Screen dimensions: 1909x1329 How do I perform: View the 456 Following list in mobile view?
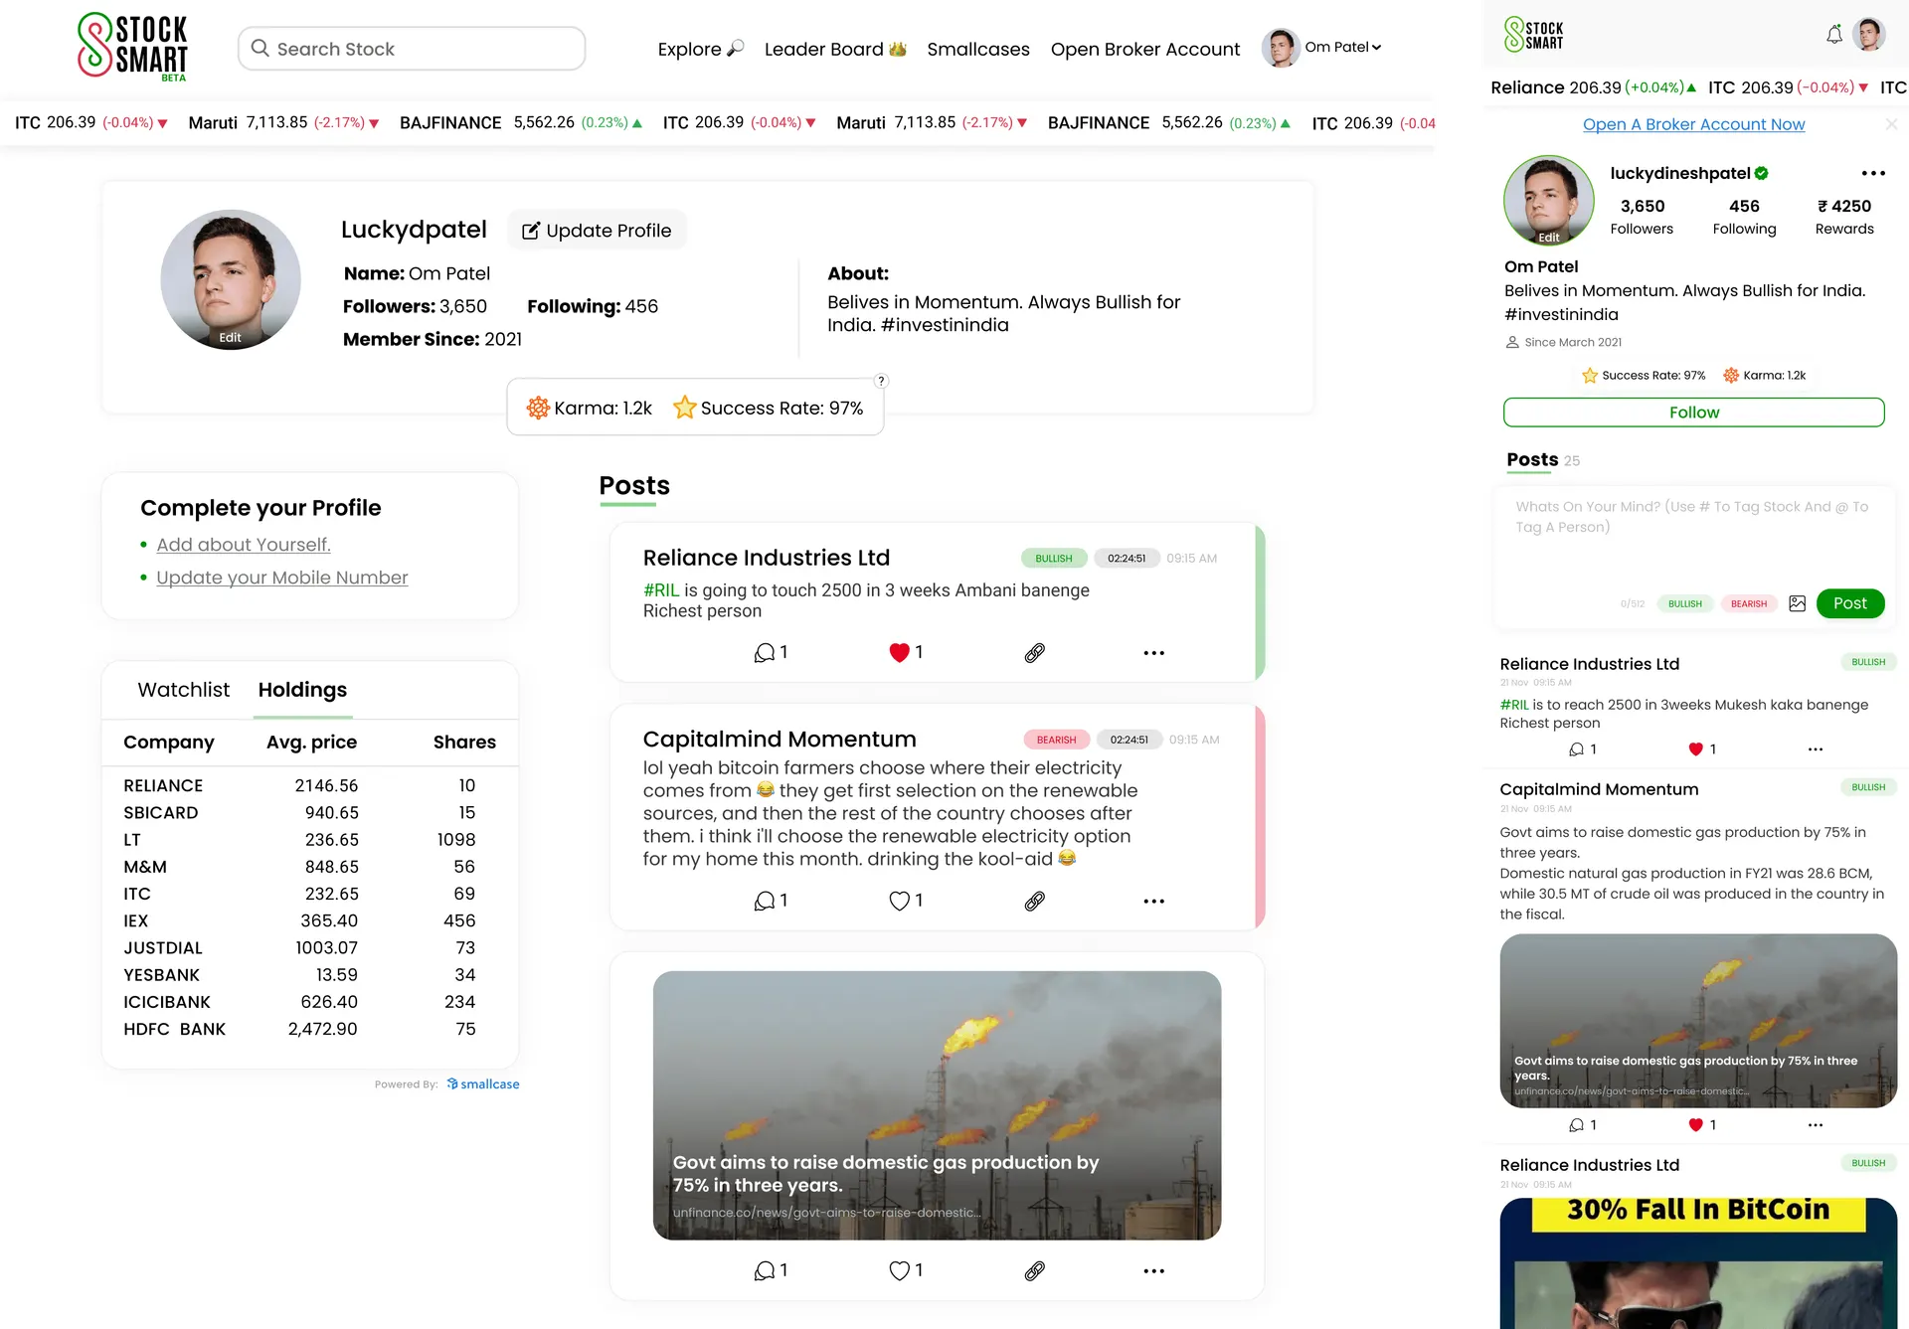1744,217
